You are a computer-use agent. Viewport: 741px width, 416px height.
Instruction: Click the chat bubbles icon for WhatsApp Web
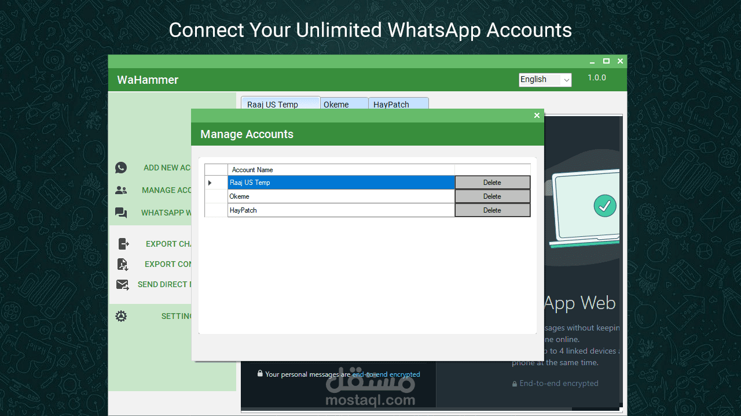pyautogui.click(x=121, y=213)
